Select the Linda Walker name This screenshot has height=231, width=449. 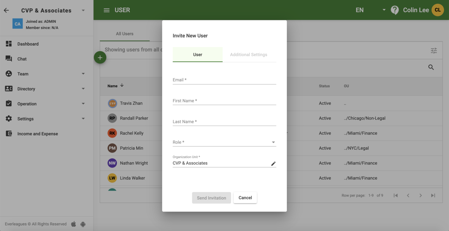pos(132,178)
